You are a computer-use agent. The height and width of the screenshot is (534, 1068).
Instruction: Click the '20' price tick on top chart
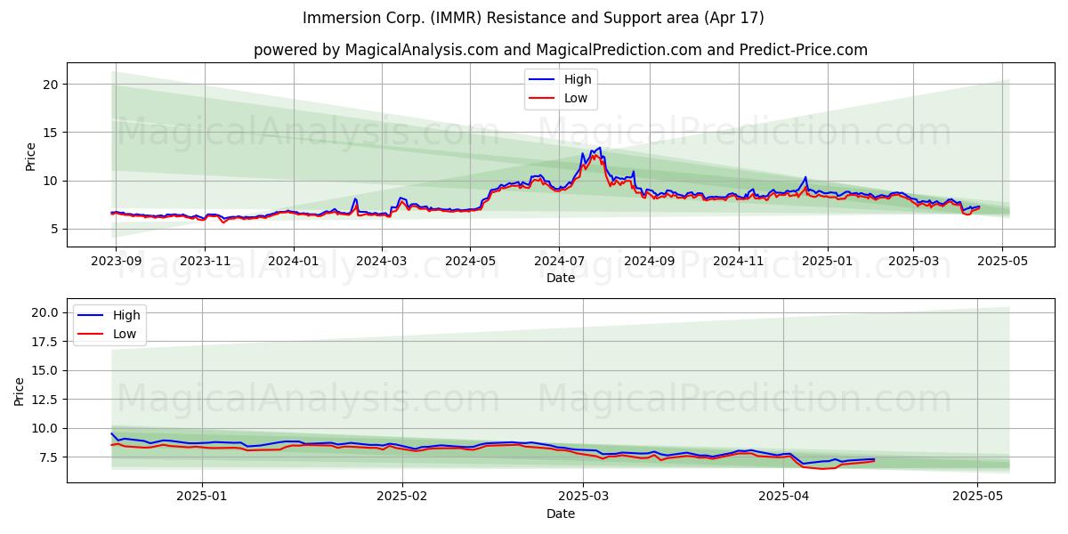(x=53, y=85)
